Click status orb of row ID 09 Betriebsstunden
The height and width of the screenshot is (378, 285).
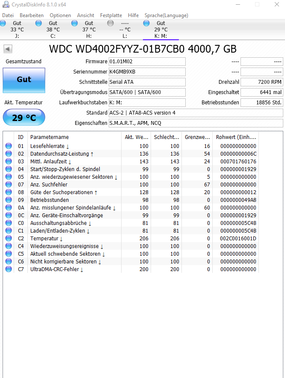(x=9, y=200)
